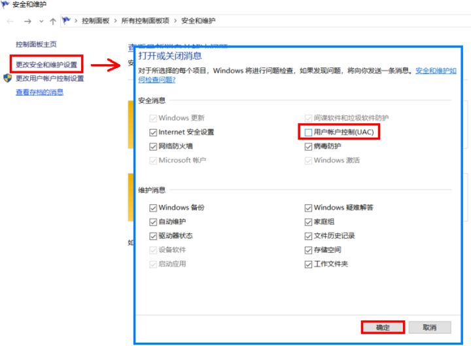Click the Forward navigation arrow

(27, 22)
